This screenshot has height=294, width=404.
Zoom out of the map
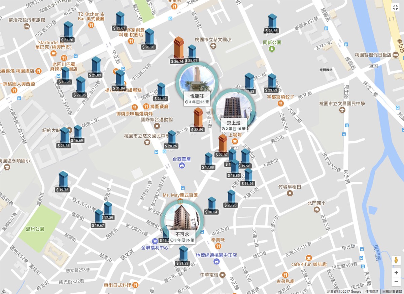coord(396,281)
